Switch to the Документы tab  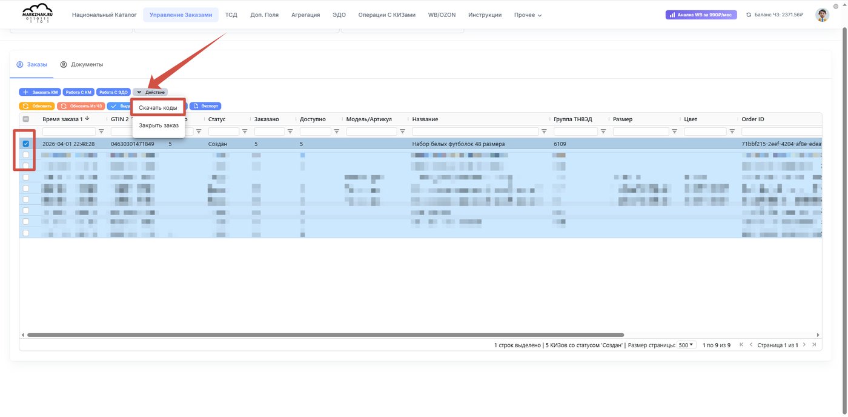click(82, 64)
